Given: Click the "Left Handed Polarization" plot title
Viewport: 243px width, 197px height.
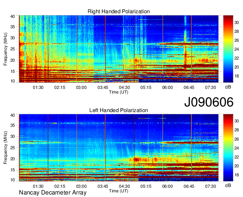Looking at the screenshot, I should tap(119, 110).
